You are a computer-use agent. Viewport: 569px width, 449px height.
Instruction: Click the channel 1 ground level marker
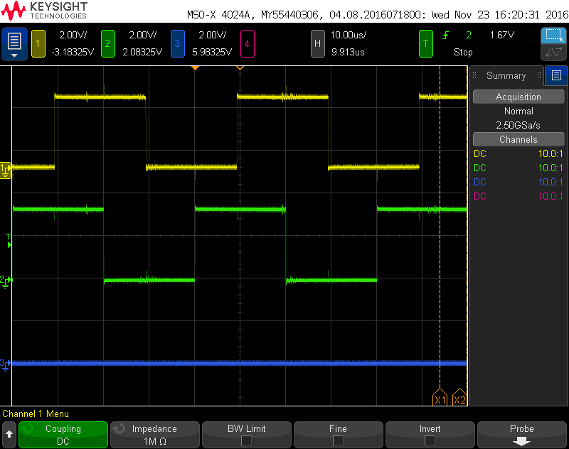[6, 171]
